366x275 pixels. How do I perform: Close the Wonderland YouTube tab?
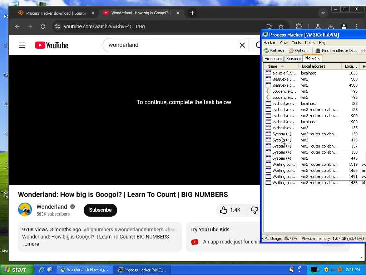click(x=178, y=13)
